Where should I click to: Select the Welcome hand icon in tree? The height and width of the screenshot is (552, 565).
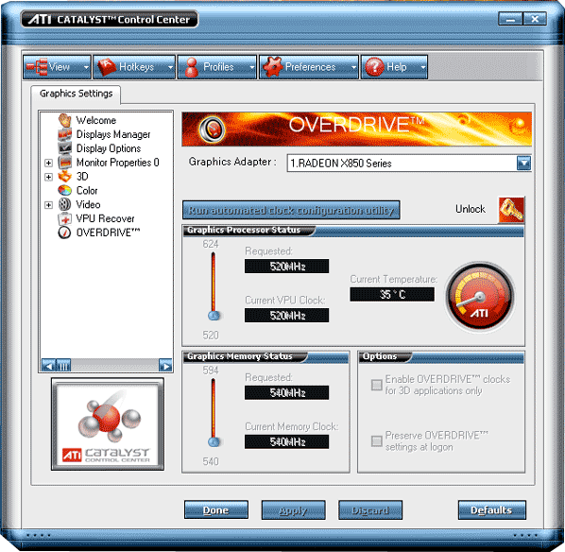(65, 120)
